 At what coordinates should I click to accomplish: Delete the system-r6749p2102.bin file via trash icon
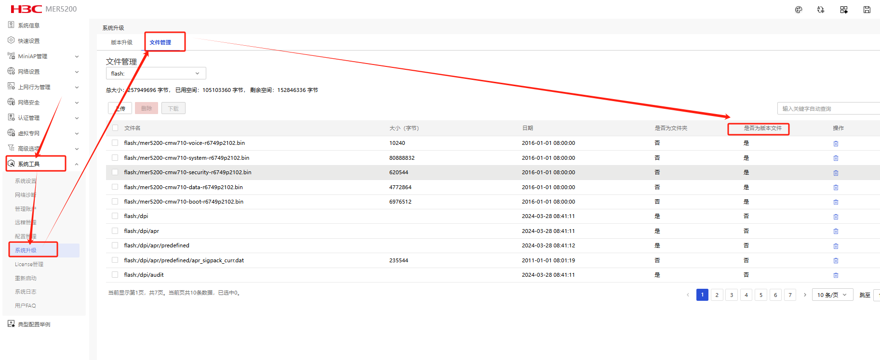pyautogui.click(x=836, y=158)
